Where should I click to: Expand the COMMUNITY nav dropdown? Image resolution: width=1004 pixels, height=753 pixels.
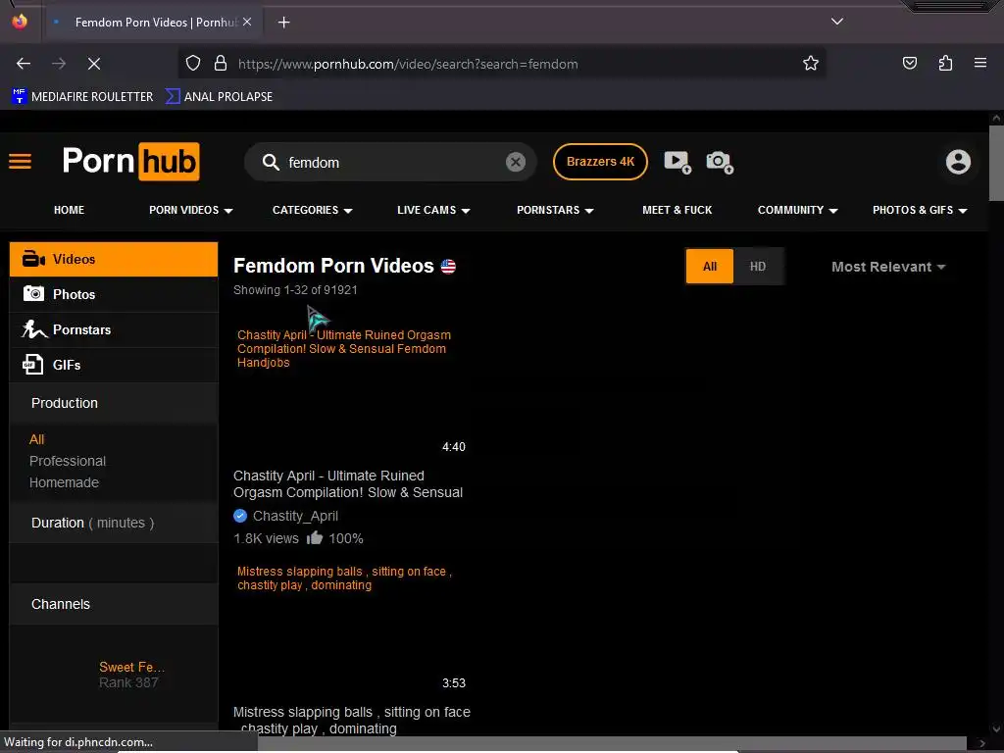798,210
